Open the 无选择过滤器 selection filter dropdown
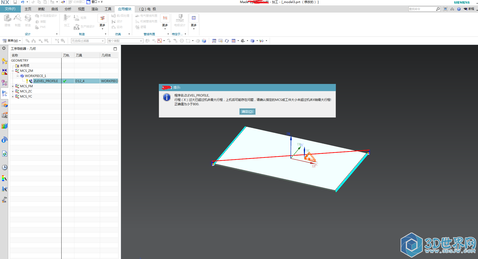 [88, 41]
